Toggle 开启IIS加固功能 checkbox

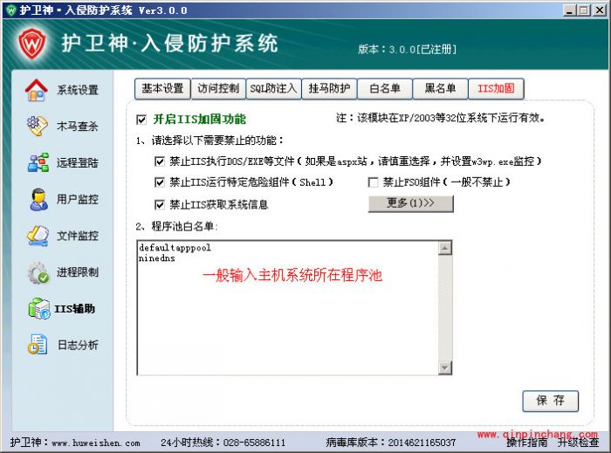pyautogui.click(x=141, y=120)
